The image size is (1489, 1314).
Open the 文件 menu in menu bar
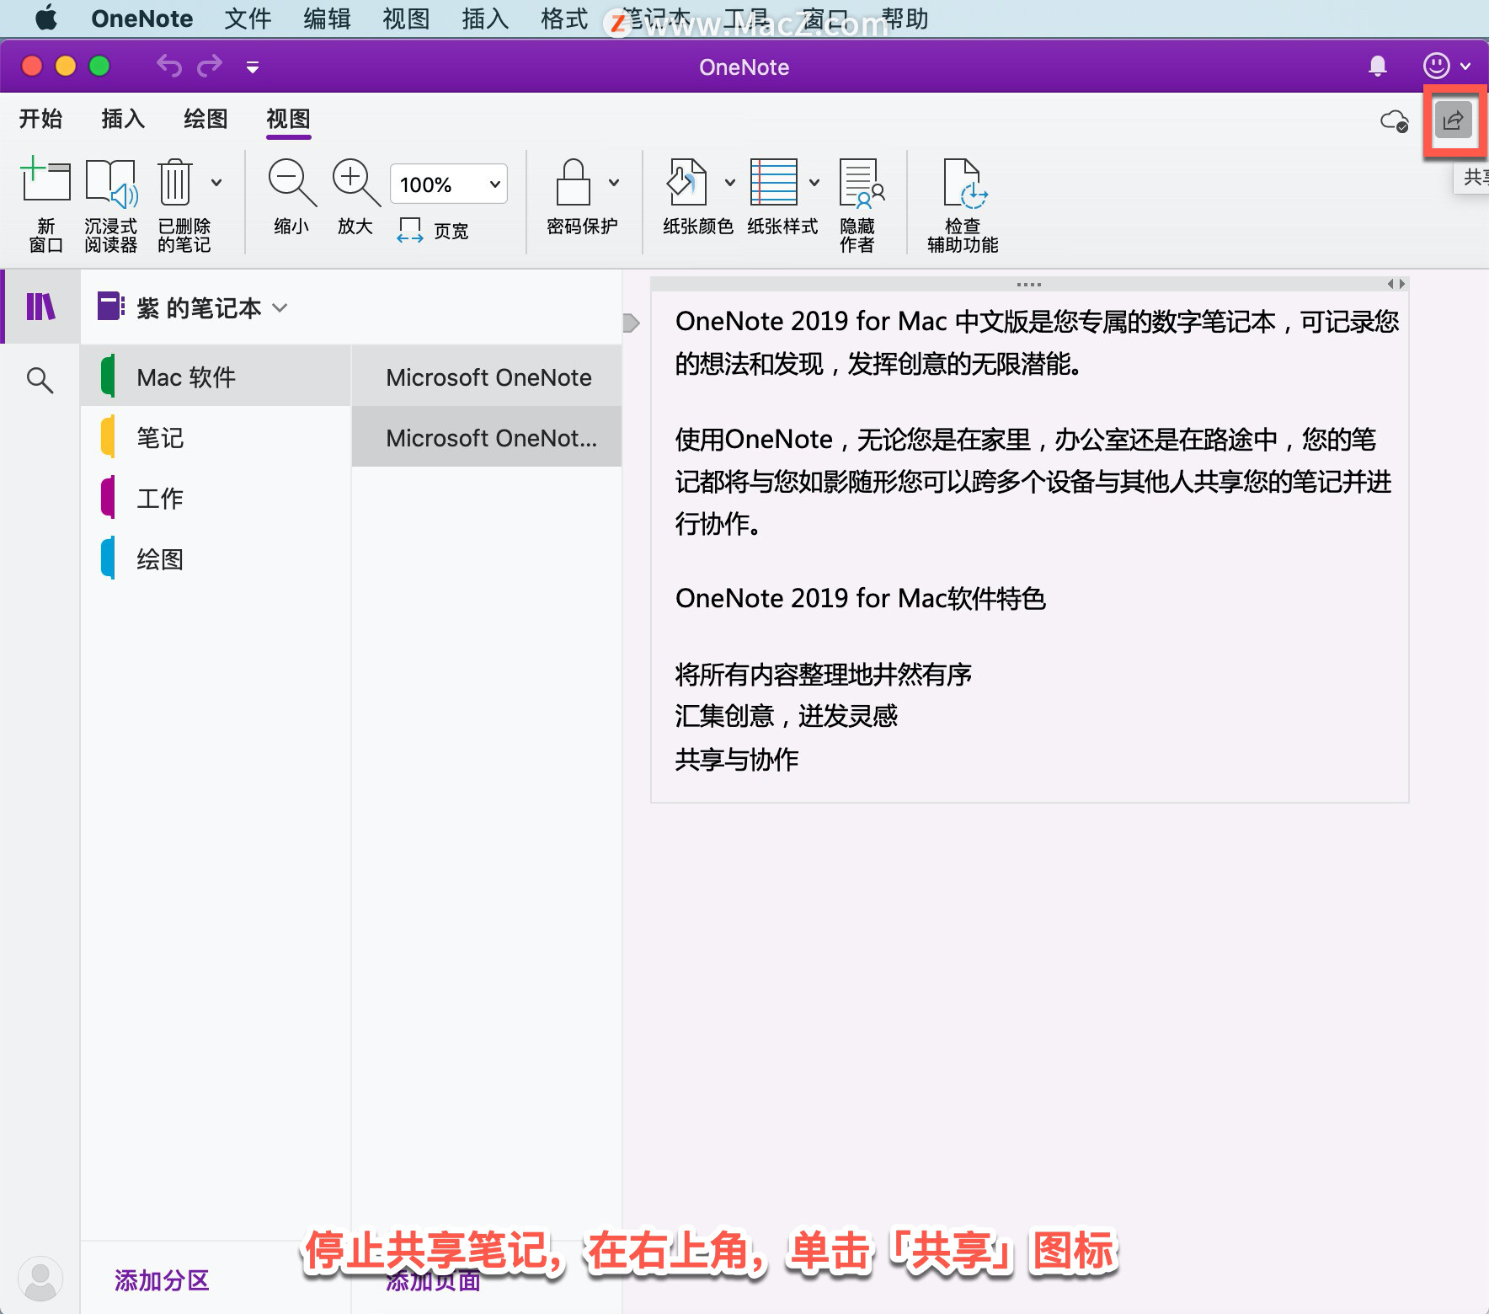[248, 19]
